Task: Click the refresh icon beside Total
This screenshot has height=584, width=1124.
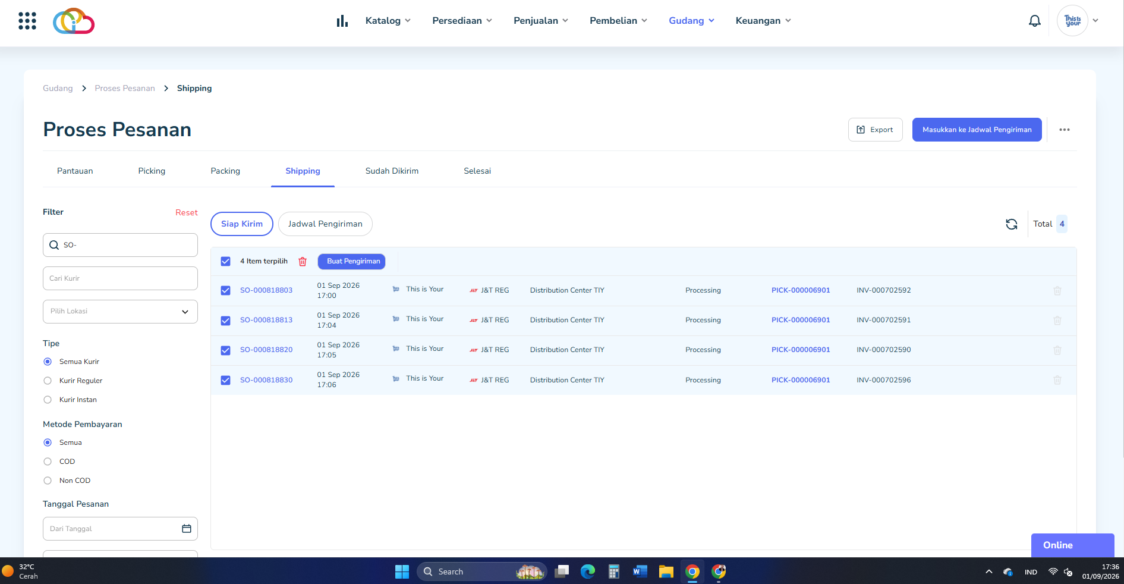Action: click(x=1012, y=224)
